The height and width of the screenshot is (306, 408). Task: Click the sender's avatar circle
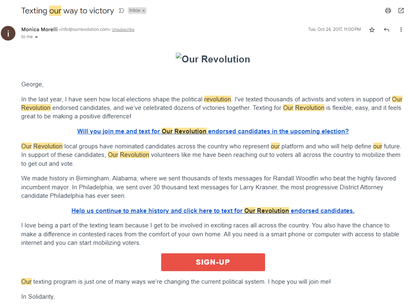pyautogui.click(x=8, y=33)
